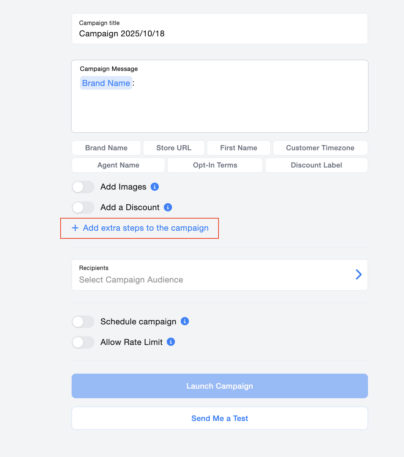Click info icon next to Add Images
This screenshot has width=404, height=457.
click(155, 187)
